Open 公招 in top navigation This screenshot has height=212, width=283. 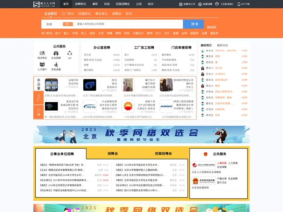pyautogui.click(x=139, y=4)
